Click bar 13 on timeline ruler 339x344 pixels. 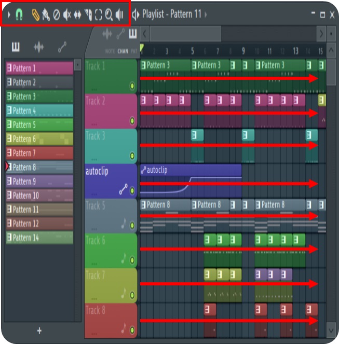coord(295,51)
